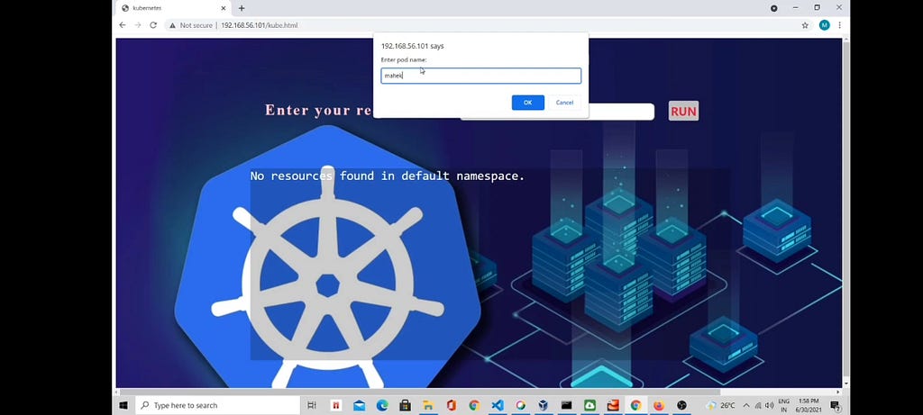
Task: Click the 'No resources found in default namespace.' output
Action: [x=388, y=176]
